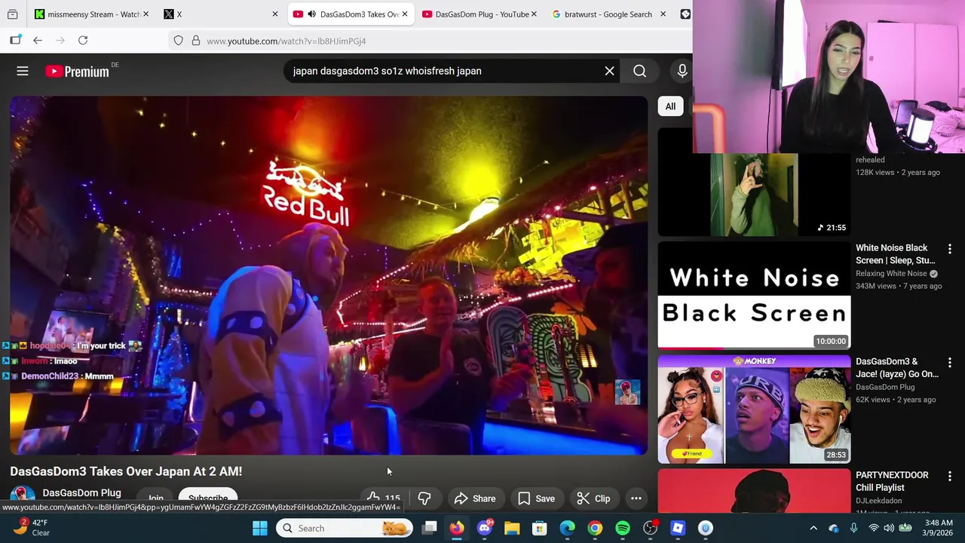The width and height of the screenshot is (965, 543).
Task: Open Firefox sidebar toggle icon
Action: (15, 41)
